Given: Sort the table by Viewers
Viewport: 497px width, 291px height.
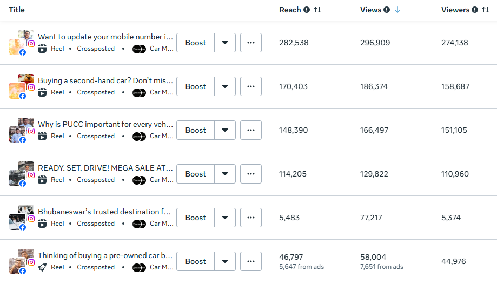Looking at the screenshot, I should tap(486, 10).
